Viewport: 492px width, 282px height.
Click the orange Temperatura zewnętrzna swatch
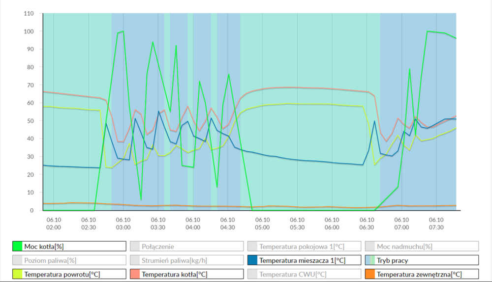(369, 274)
